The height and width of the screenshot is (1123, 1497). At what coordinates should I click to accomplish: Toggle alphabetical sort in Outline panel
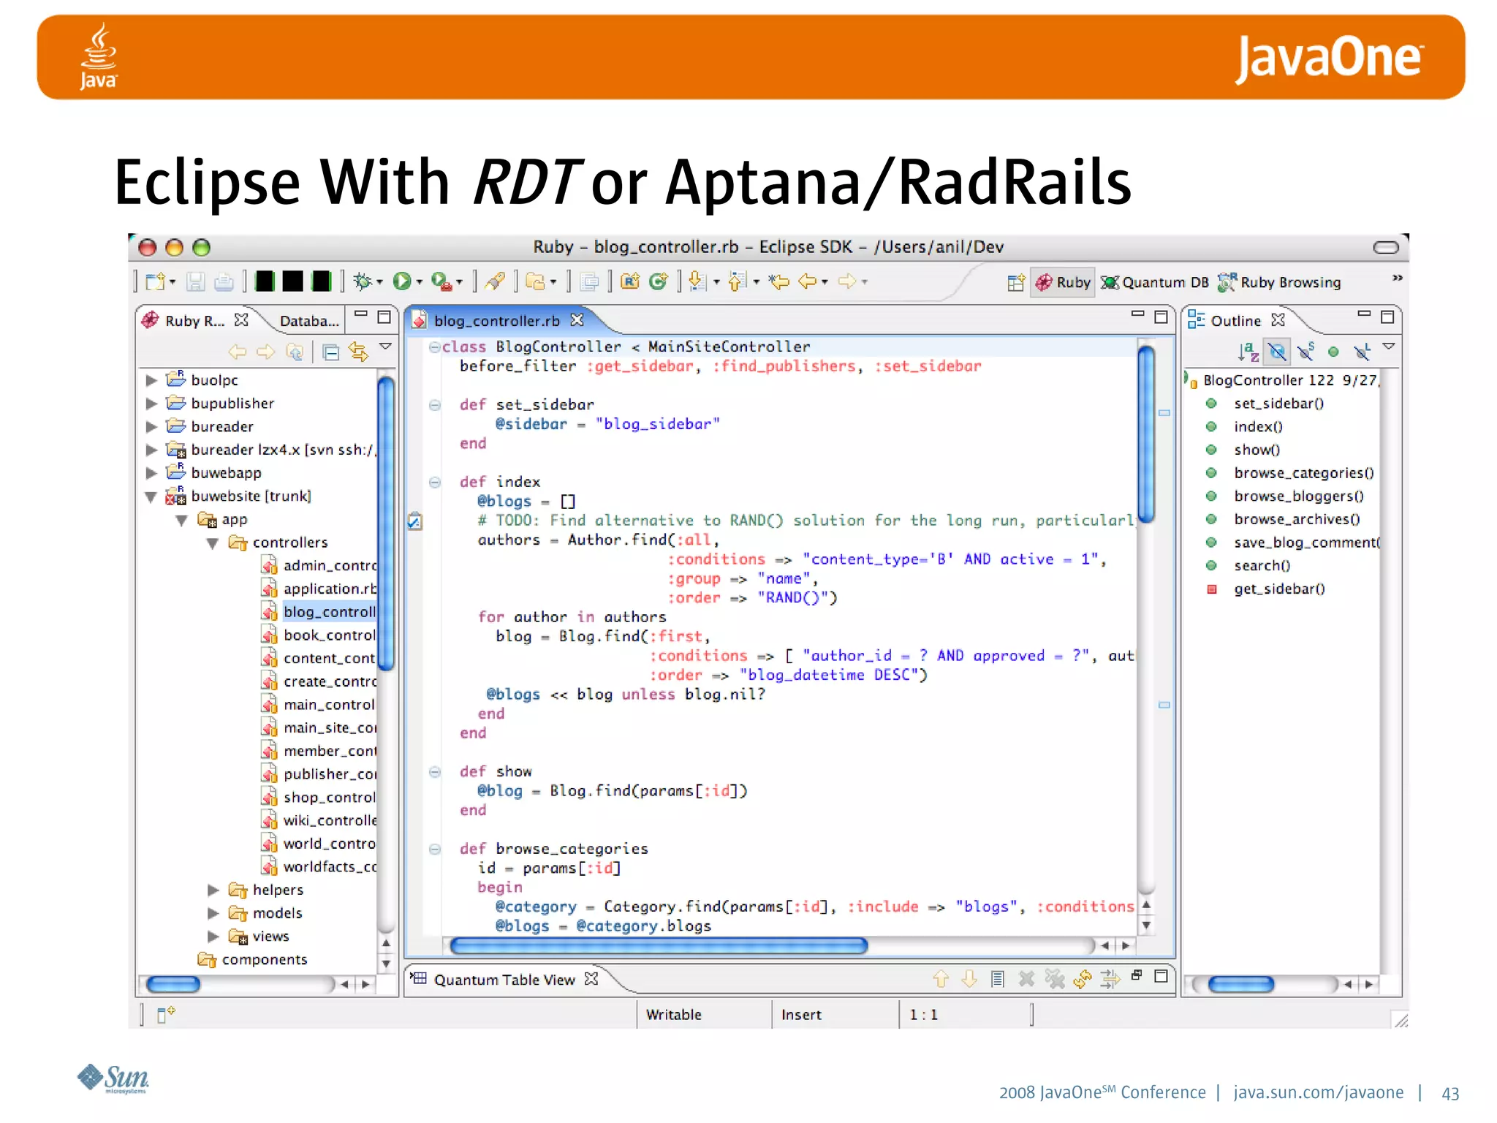pos(1248,352)
